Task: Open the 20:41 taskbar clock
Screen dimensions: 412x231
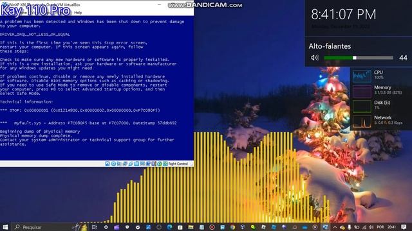Action: coord(391,227)
